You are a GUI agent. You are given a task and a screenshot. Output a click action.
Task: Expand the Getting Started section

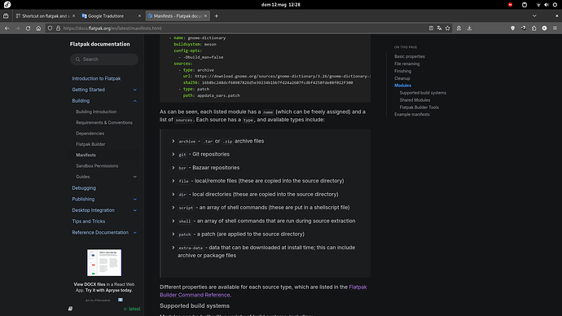(x=134, y=90)
